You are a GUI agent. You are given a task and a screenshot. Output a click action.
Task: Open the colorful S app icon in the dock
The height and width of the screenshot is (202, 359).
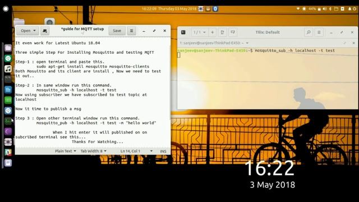click(x=8, y=152)
